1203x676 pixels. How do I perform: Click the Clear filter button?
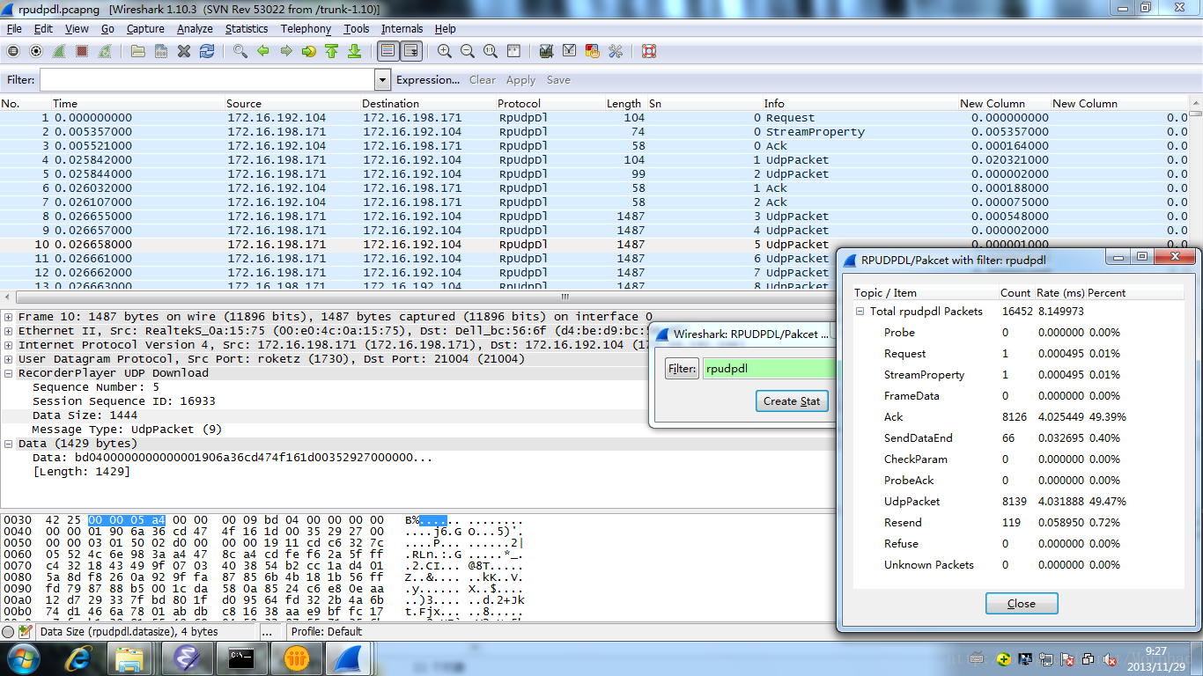coord(483,80)
